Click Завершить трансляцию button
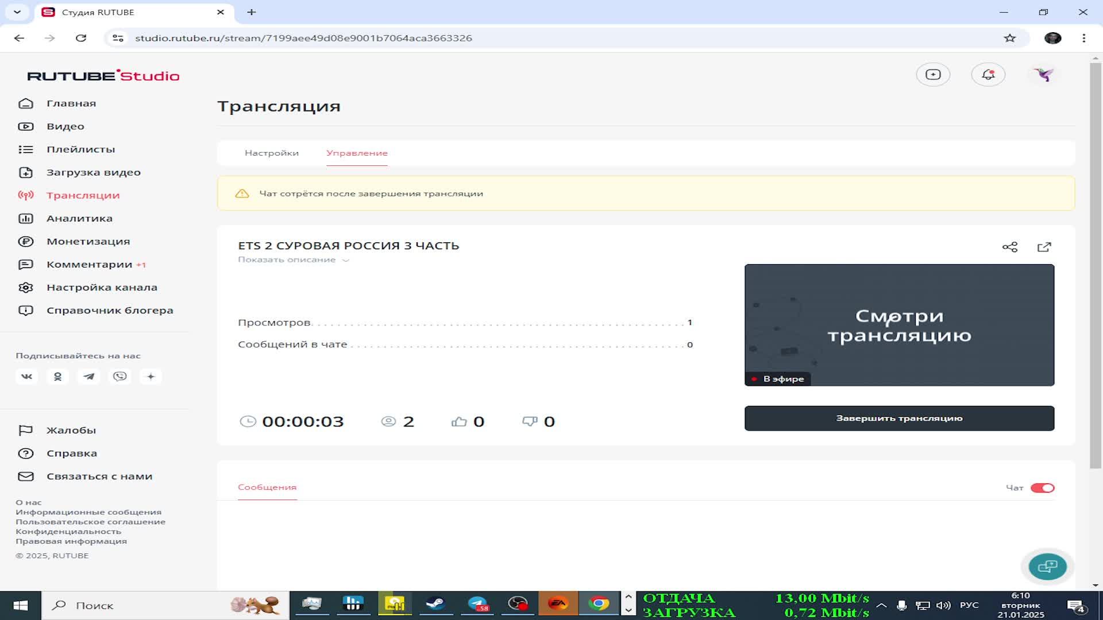This screenshot has height=620, width=1103. (x=899, y=418)
